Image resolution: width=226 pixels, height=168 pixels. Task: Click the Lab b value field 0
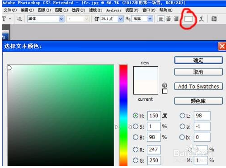[202, 137]
